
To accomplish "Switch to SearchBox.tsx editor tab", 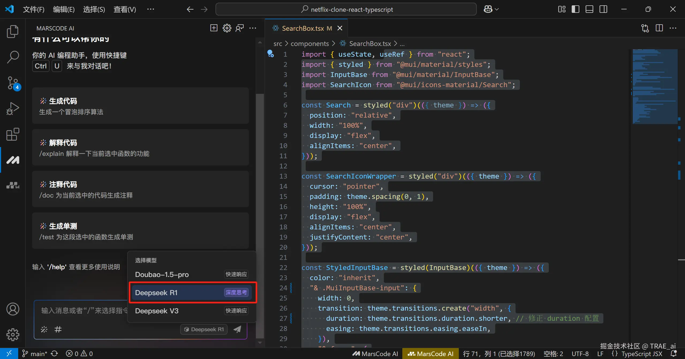I will click(x=303, y=28).
